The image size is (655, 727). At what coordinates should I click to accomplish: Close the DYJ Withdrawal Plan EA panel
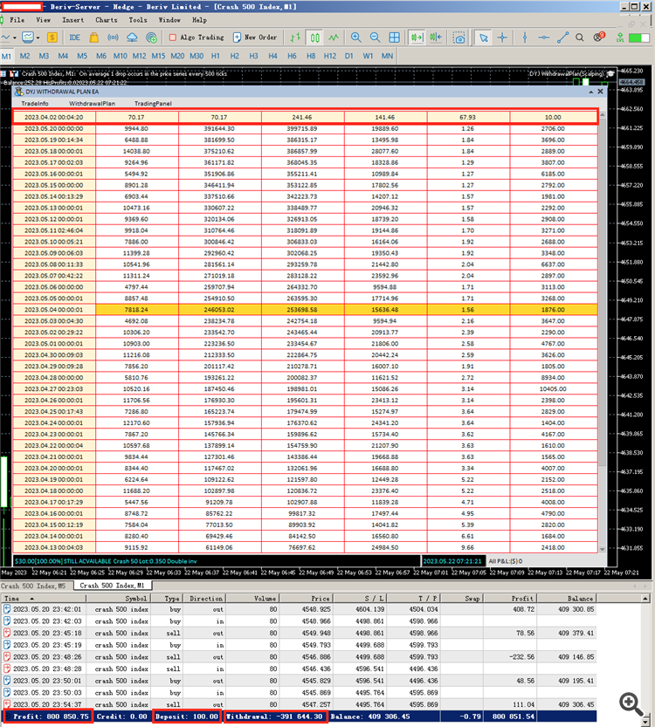600,92
